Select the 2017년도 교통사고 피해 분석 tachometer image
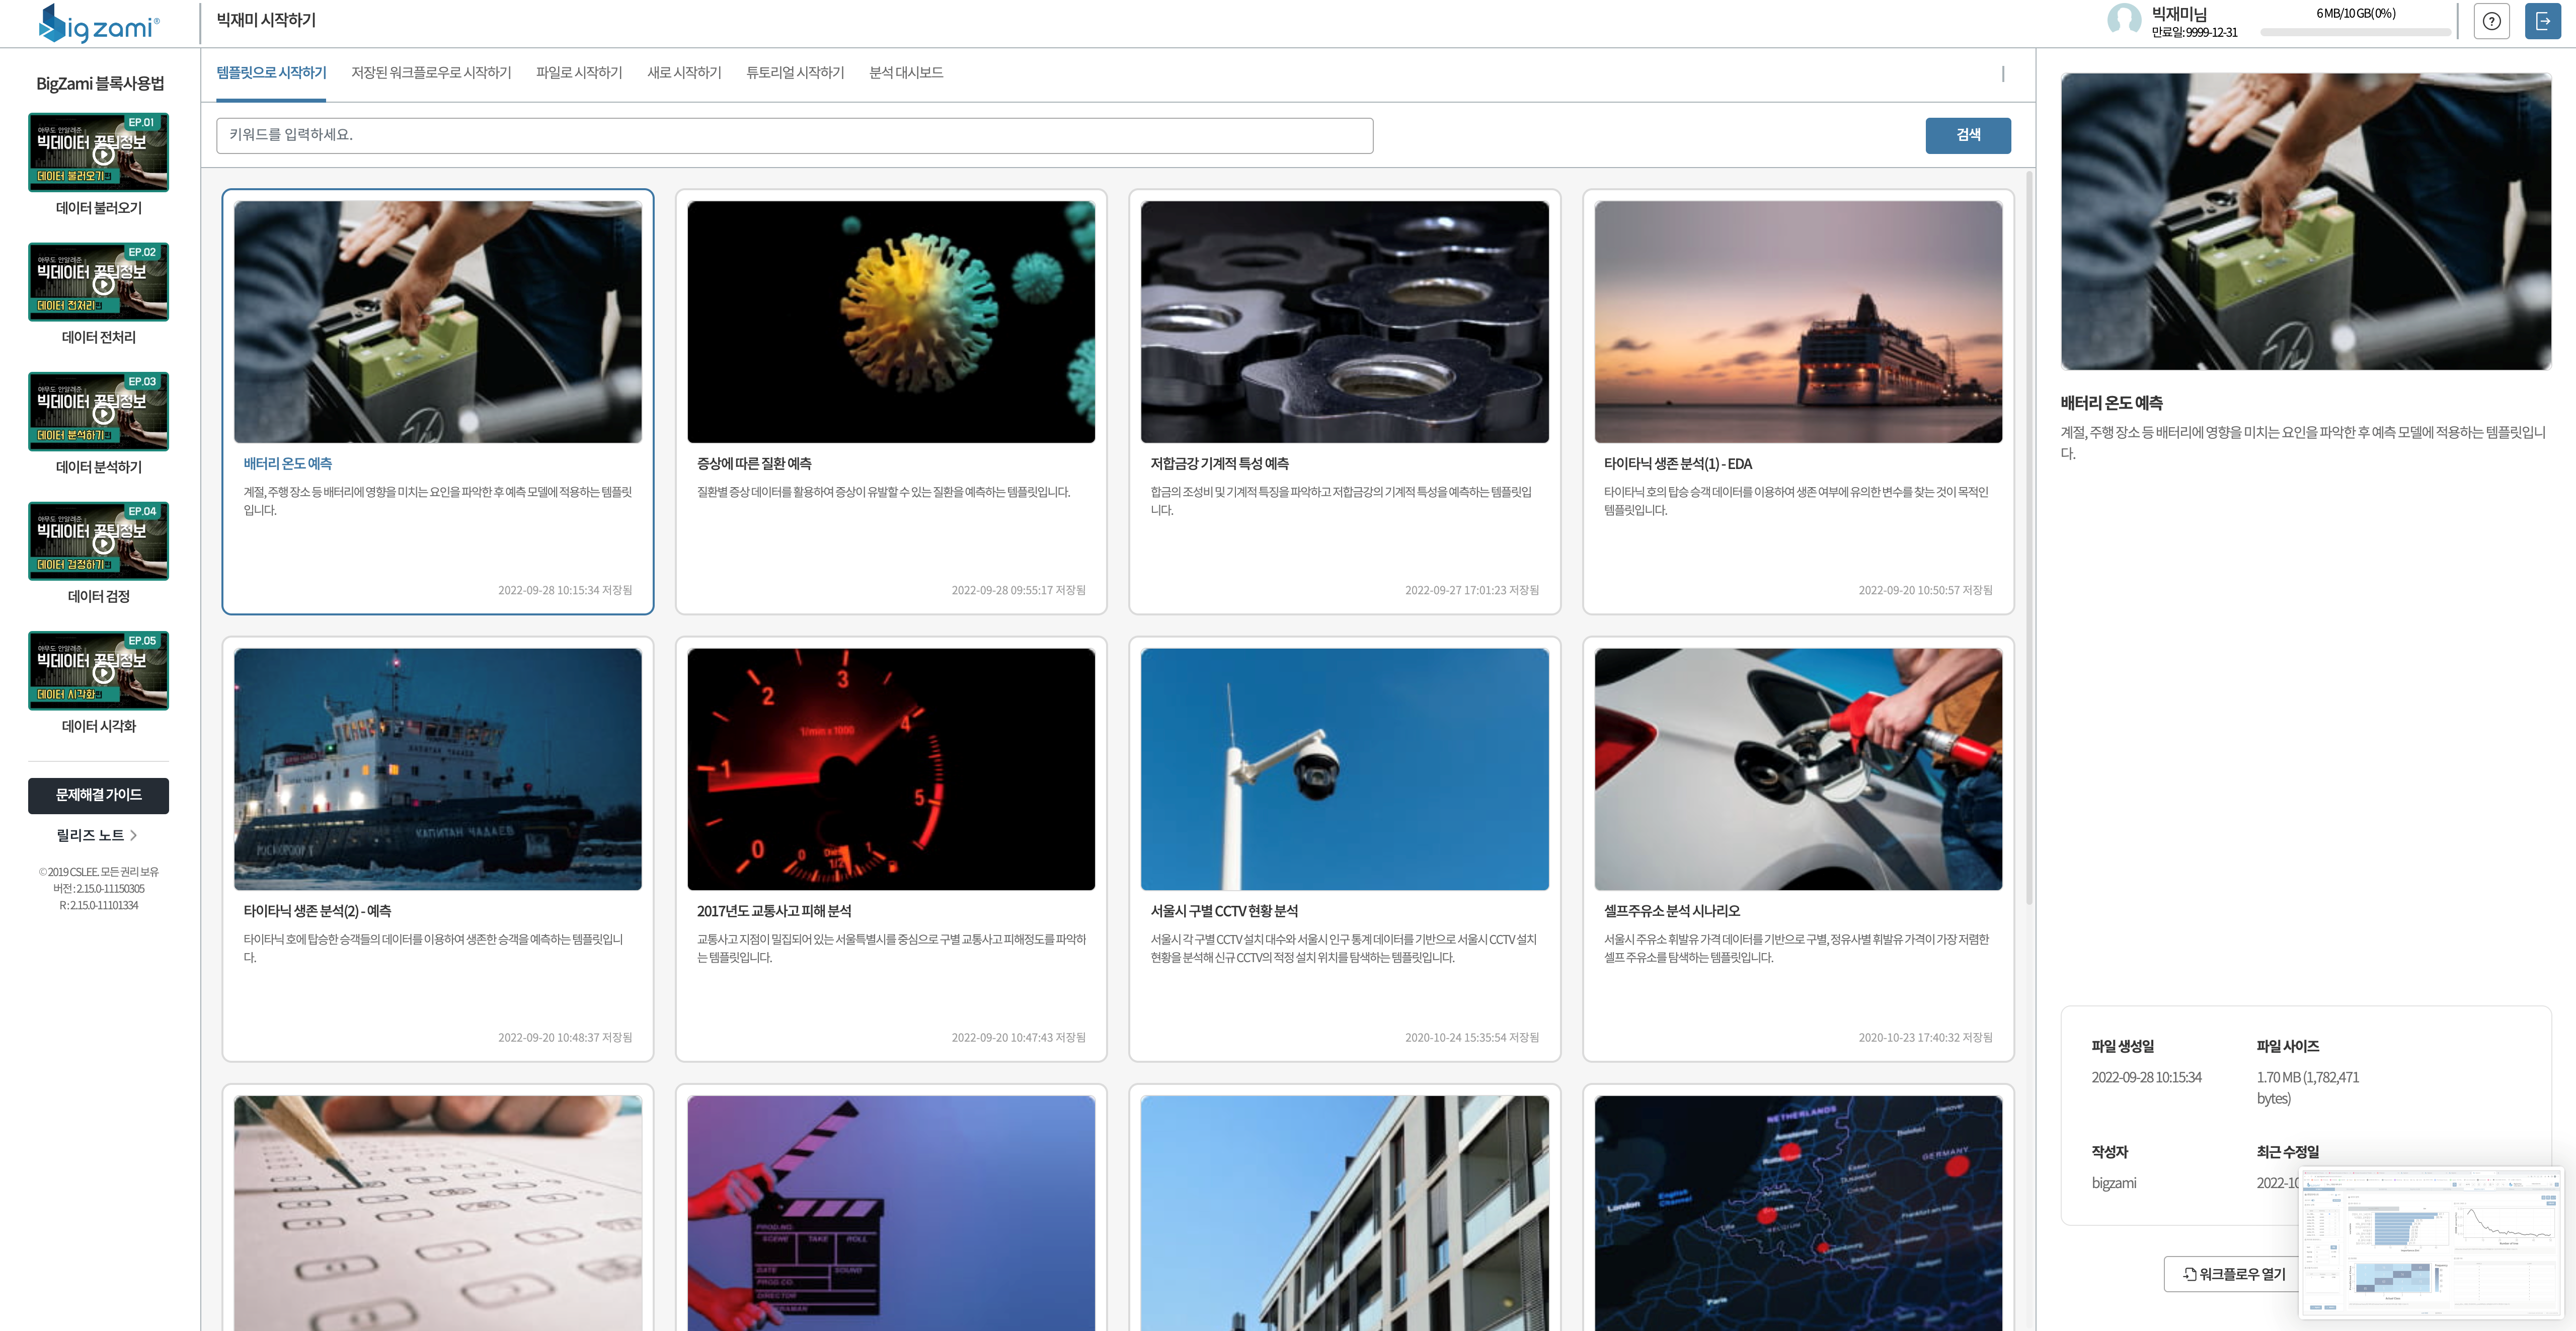 coord(891,769)
